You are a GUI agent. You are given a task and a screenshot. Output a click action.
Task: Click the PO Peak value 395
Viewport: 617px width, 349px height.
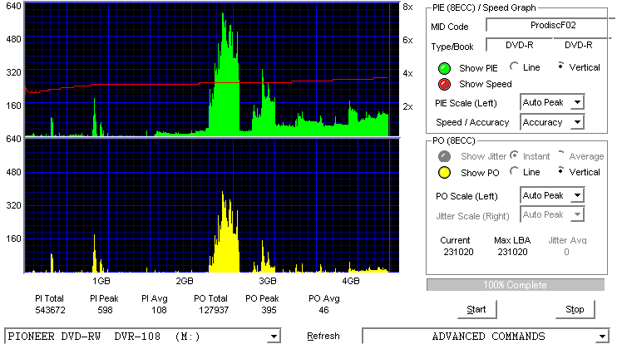(269, 310)
